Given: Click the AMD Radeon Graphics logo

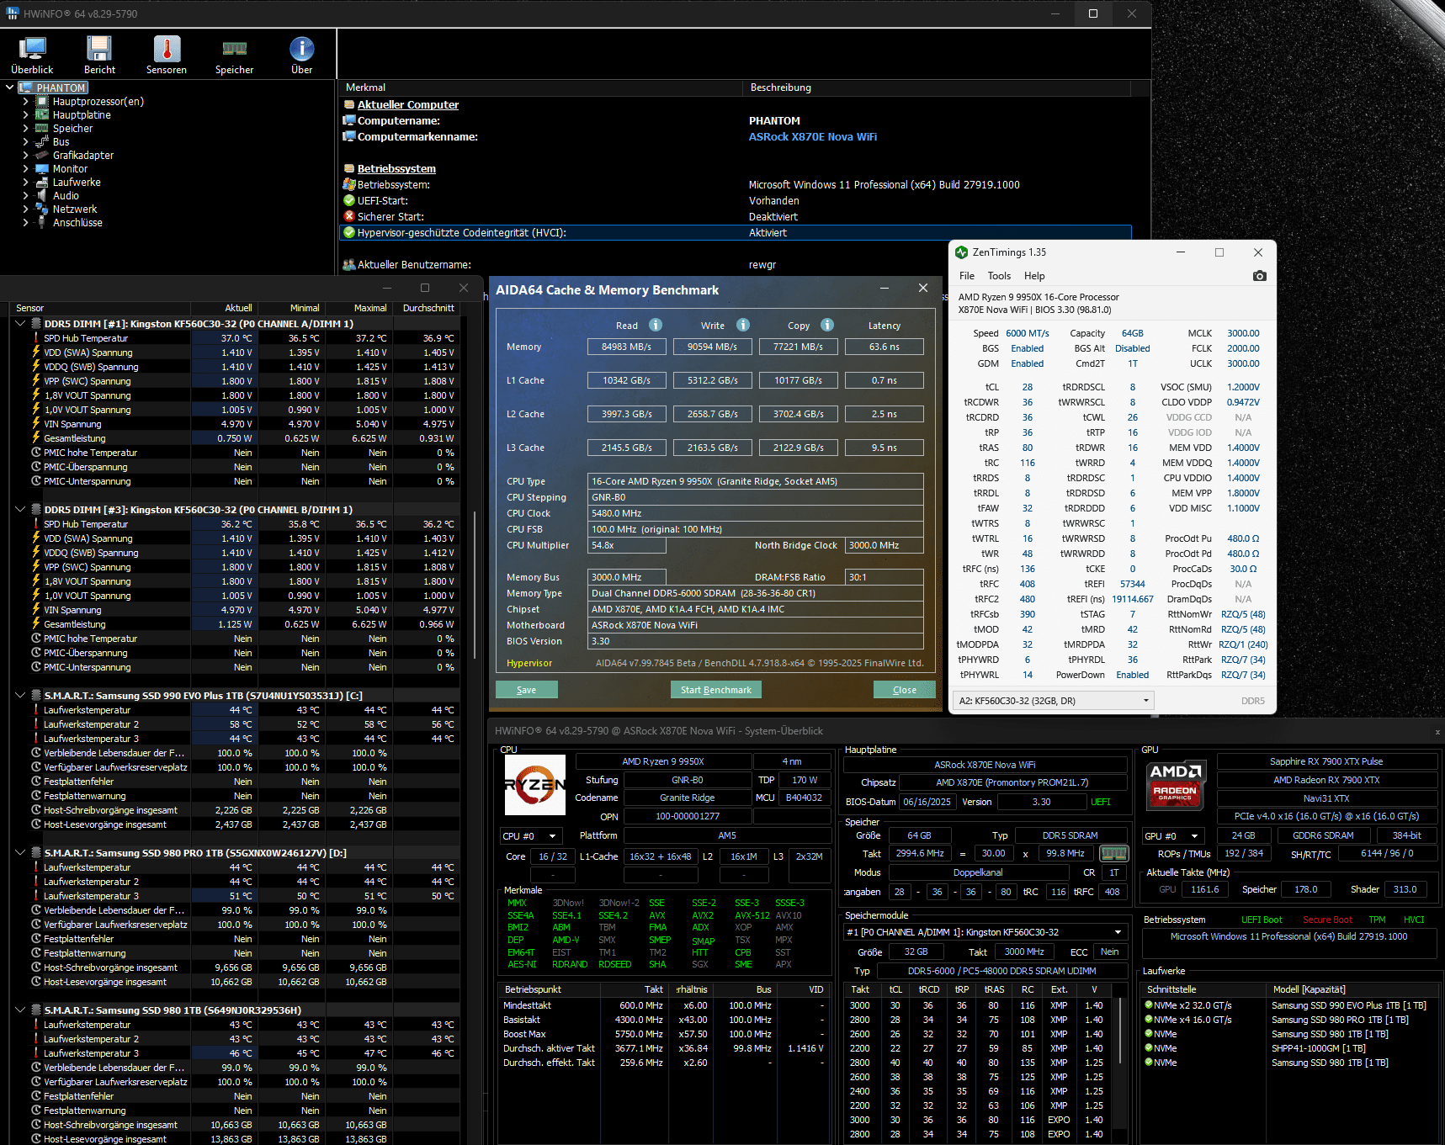Looking at the screenshot, I should pyautogui.click(x=1175, y=785).
